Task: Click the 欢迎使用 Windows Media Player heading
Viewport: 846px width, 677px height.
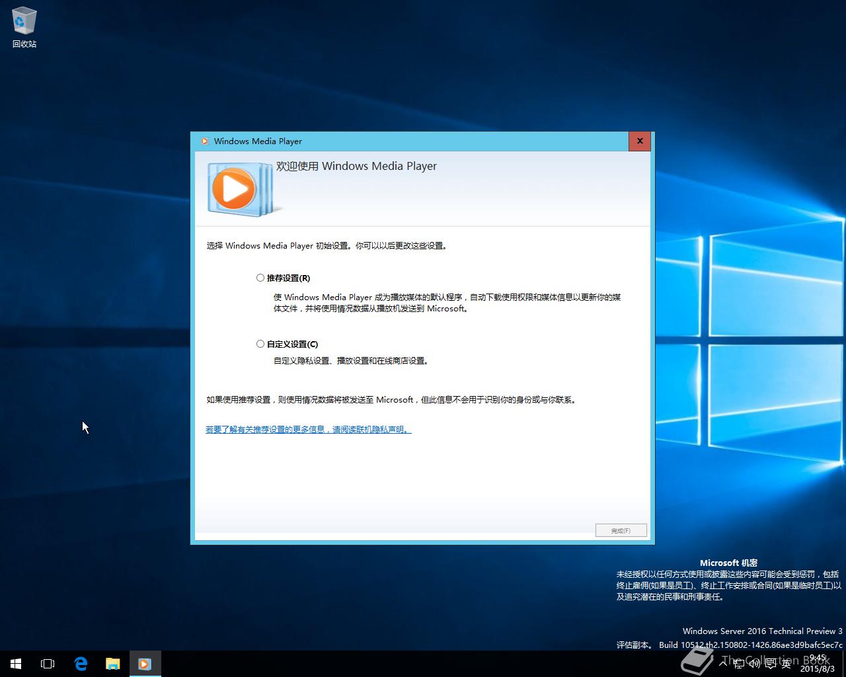Action: pyautogui.click(x=356, y=166)
